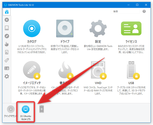
Task: Open the 設定 gear tile
Action: 98,28
